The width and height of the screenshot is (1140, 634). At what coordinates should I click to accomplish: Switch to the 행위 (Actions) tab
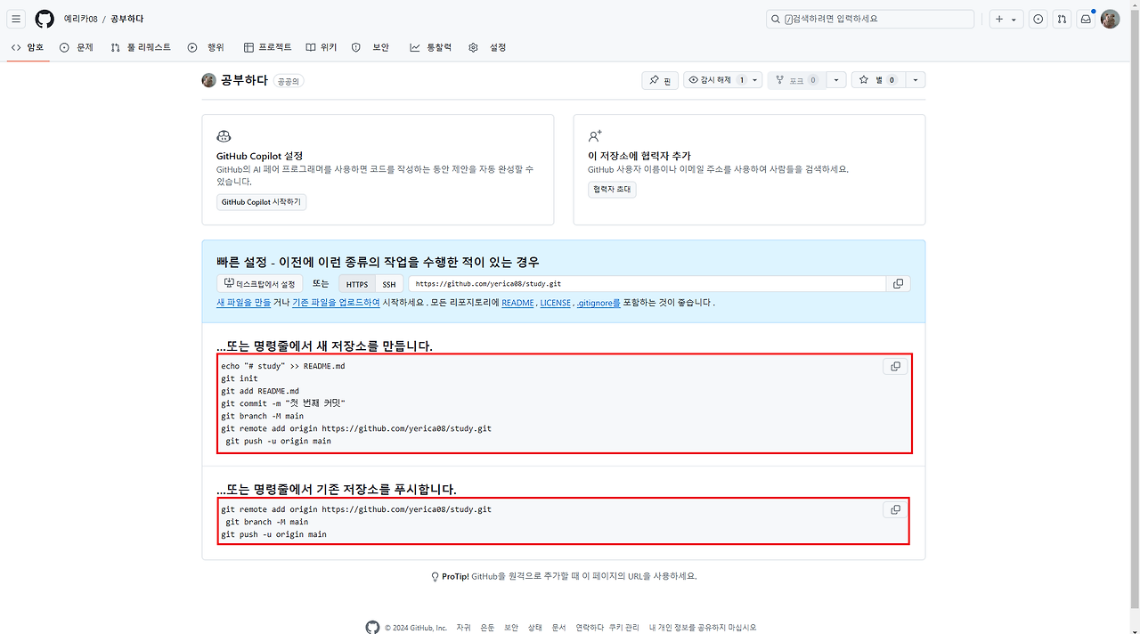coord(206,47)
